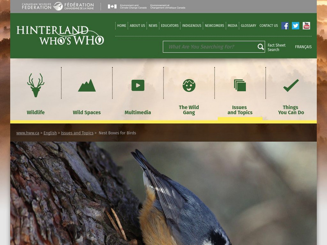Click the mountain Wild Spaces icon
Viewport: 327px width, 245px height.
click(x=87, y=85)
